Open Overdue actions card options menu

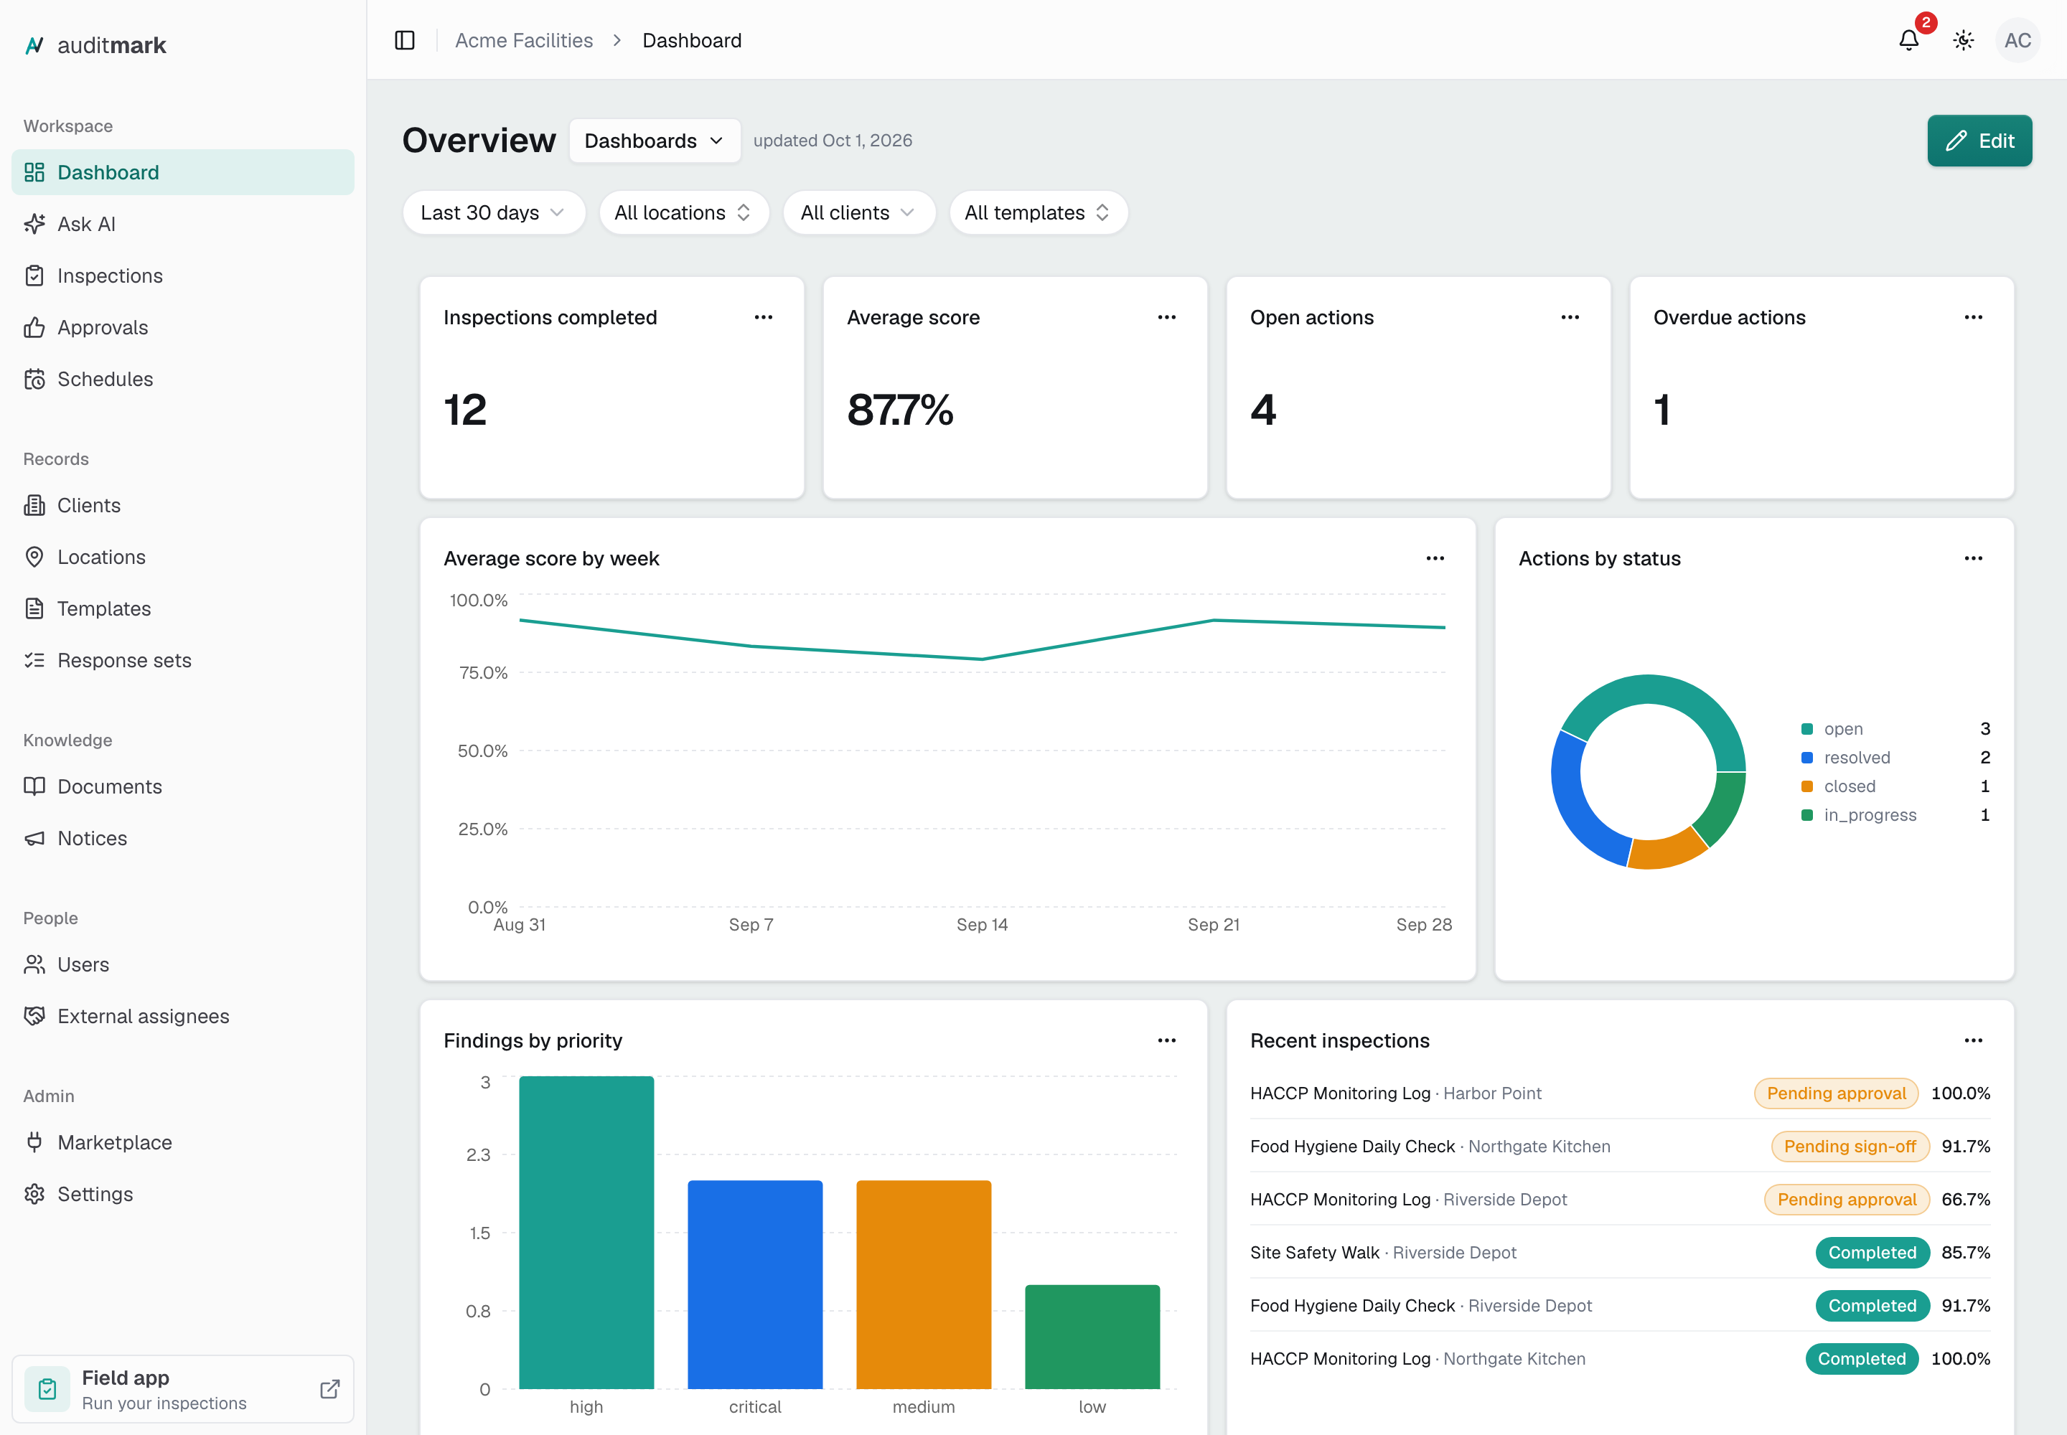pyautogui.click(x=1974, y=317)
